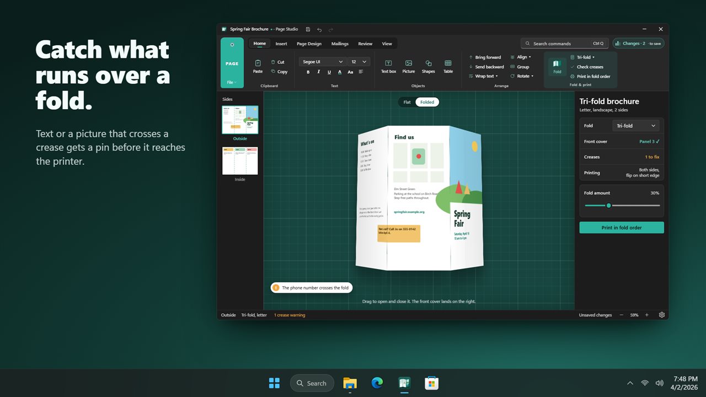Expand the Align dropdown
This screenshot has height=397, width=706.
[x=521, y=57]
